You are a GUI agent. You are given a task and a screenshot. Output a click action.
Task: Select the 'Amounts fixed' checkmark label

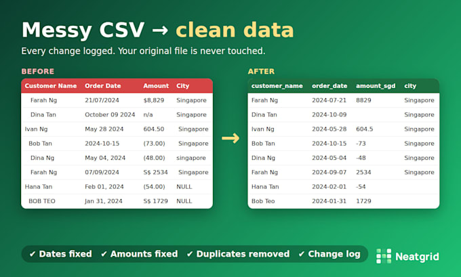point(140,254)
